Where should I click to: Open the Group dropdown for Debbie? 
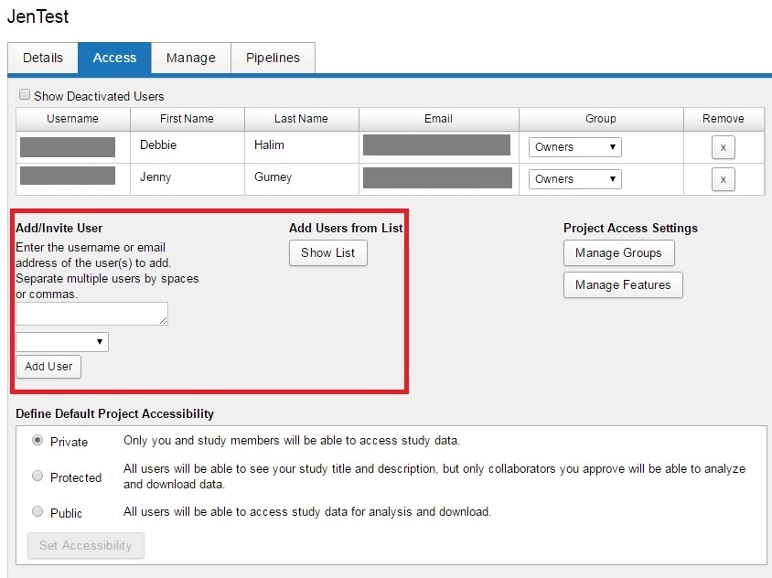coord(574,147)
